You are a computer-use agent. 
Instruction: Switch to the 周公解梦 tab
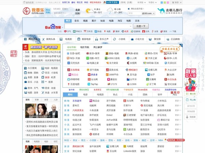click(x=98, y=47)
